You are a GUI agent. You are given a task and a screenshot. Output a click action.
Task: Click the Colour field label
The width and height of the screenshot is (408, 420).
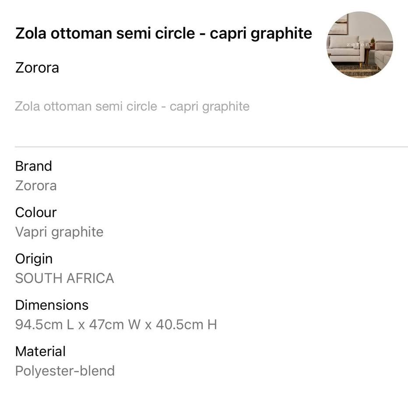click(36, 212)
